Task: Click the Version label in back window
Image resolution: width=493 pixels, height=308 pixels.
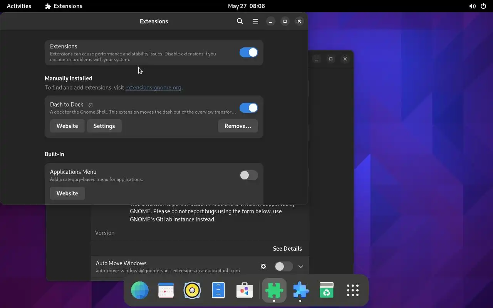Action: point(105,233)
